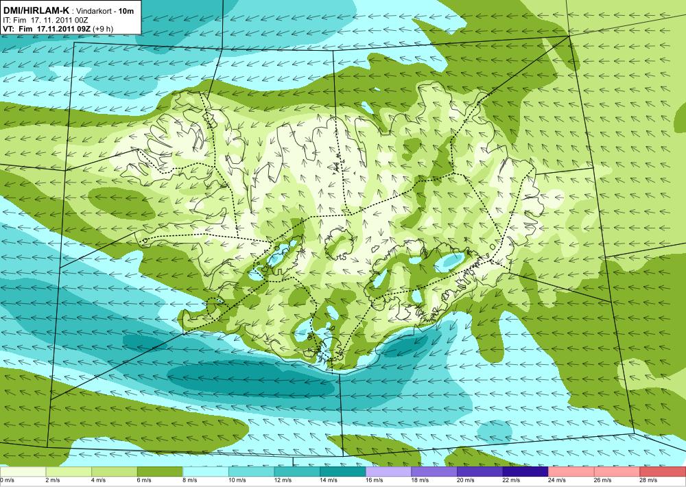Select the "18 m/s" legend label
This screenshot has width=686, height=487.
click(x=420, y=480)
